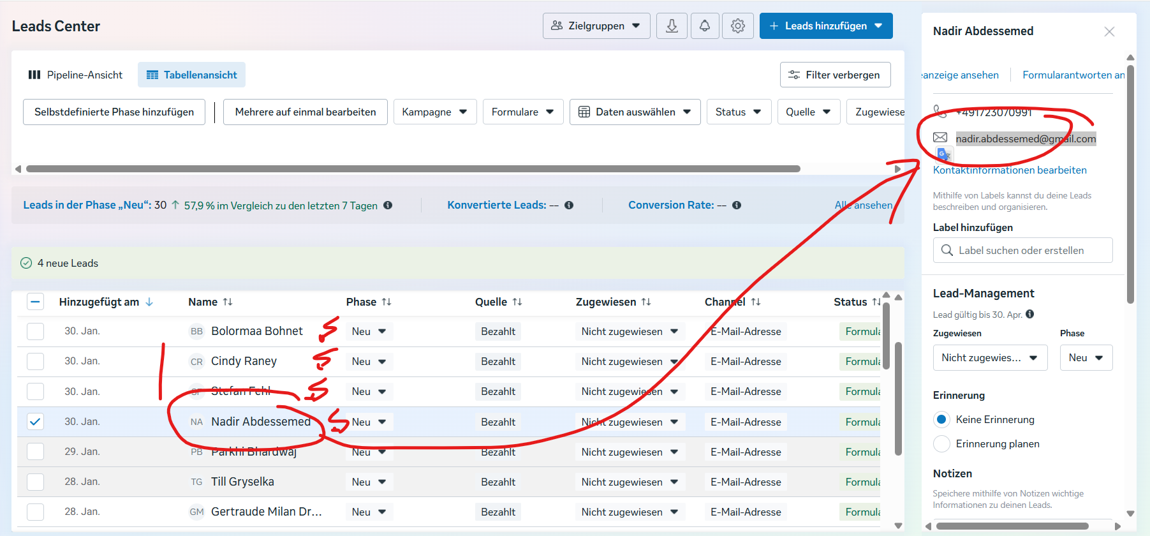
Task: Click the sort icon next to Name
Action: tap(228, 302)
